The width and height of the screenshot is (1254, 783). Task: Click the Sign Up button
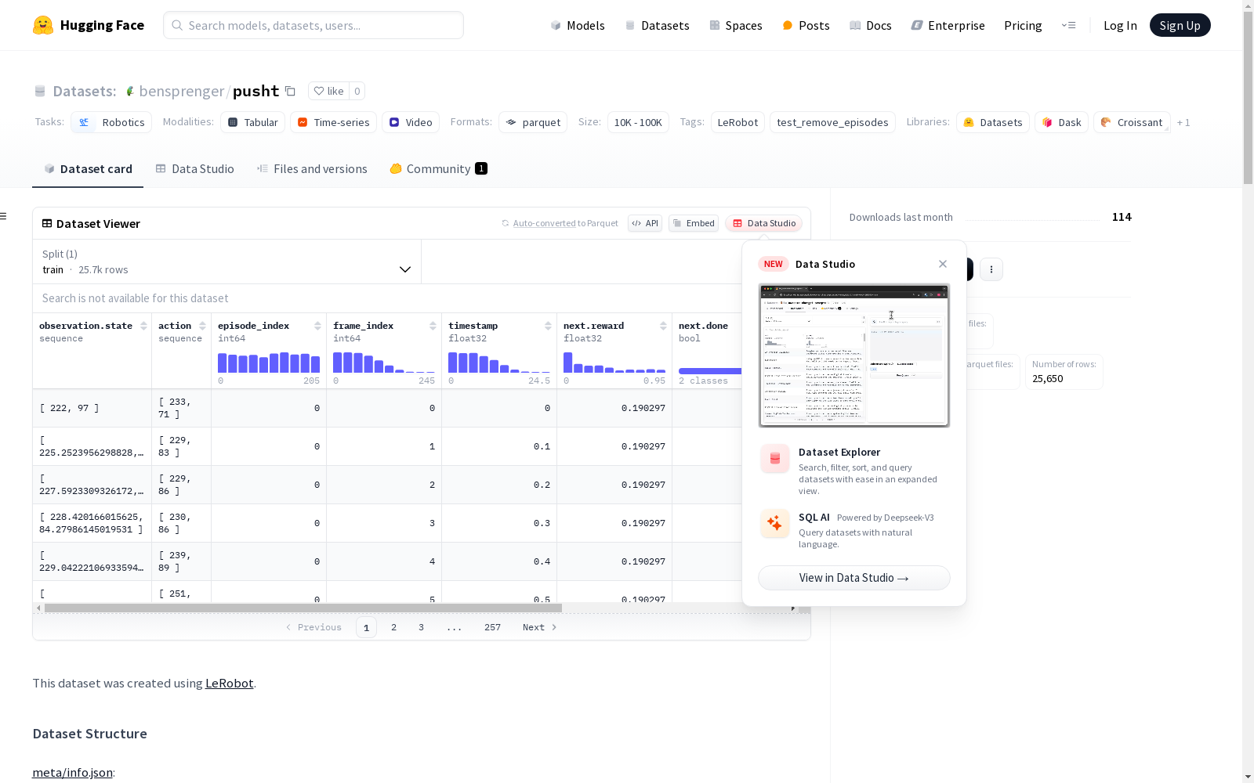click(1180, 25)
